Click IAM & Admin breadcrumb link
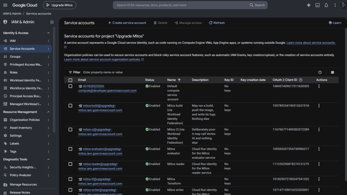This screenshot has width=347, height=195. 12,13
